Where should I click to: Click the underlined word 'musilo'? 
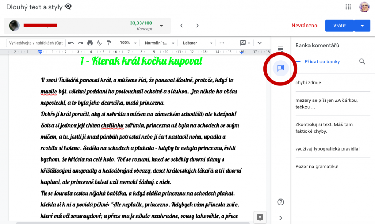49,92
